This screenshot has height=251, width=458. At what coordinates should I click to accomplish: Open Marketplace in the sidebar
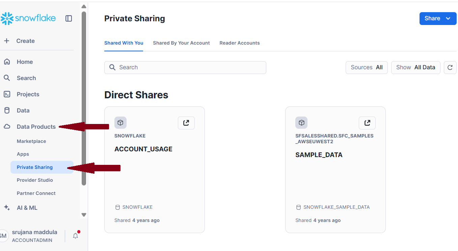point(31,141)
